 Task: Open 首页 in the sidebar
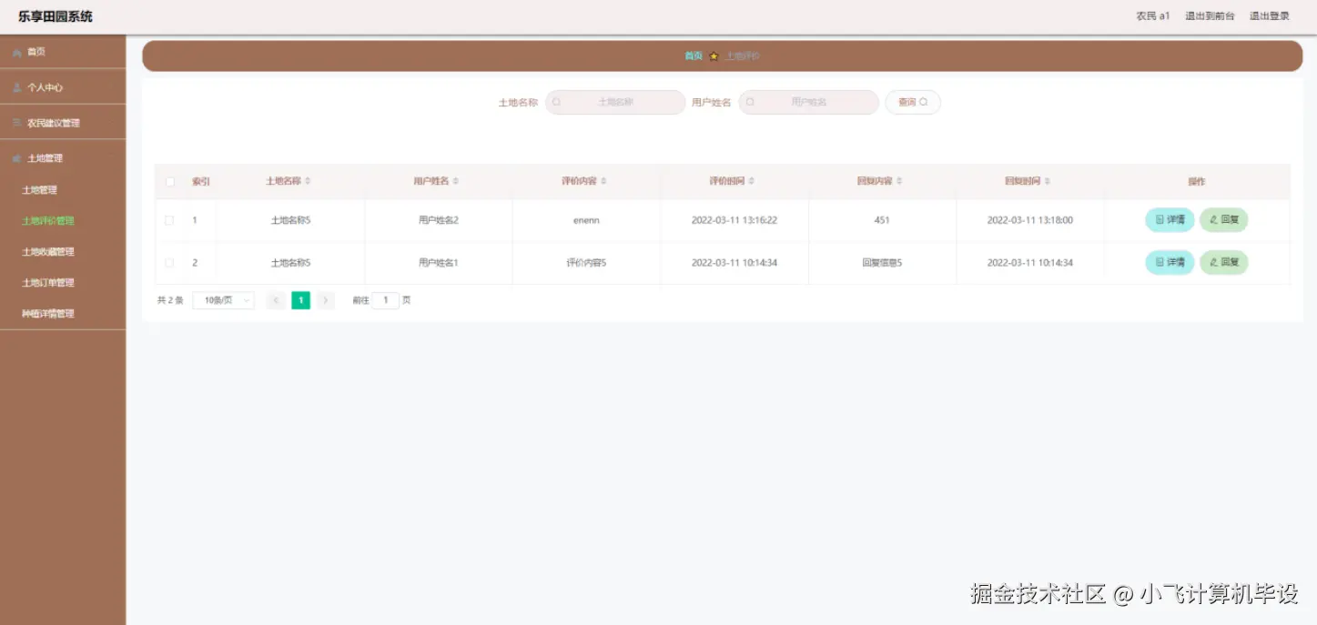pos(63,52)
